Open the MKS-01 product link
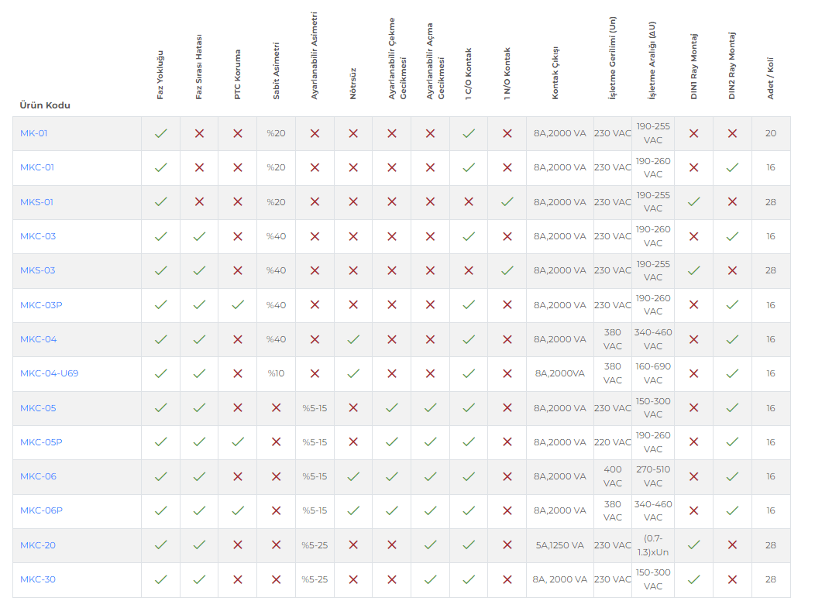The width and height of the screenshot is (815, 608). tap(37, 202)
